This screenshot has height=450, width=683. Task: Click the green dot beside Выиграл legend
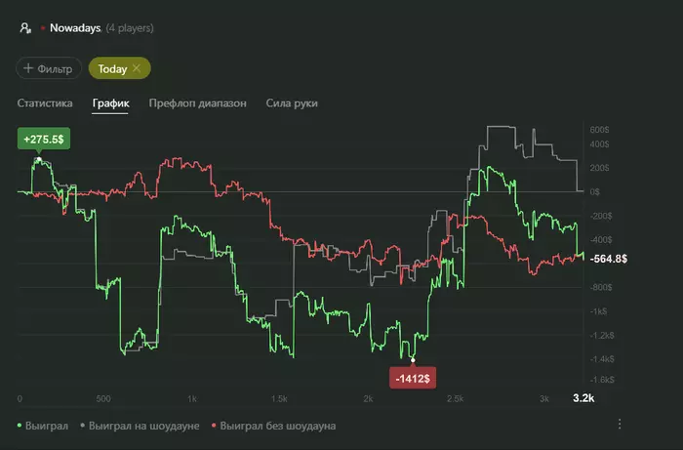pos(20,426)
